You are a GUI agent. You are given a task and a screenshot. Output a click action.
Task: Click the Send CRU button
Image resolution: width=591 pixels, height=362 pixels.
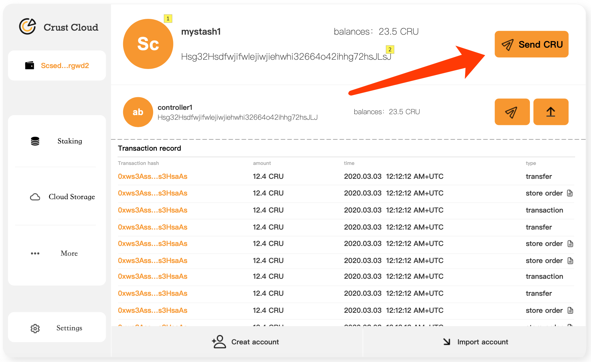531,44
